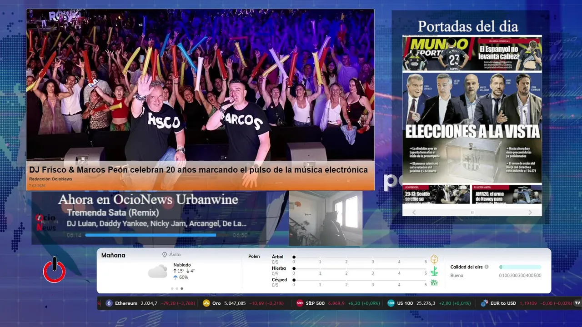Click elapsed time 06:14
Screen dimensions: 582x327
tap(74, 235)
